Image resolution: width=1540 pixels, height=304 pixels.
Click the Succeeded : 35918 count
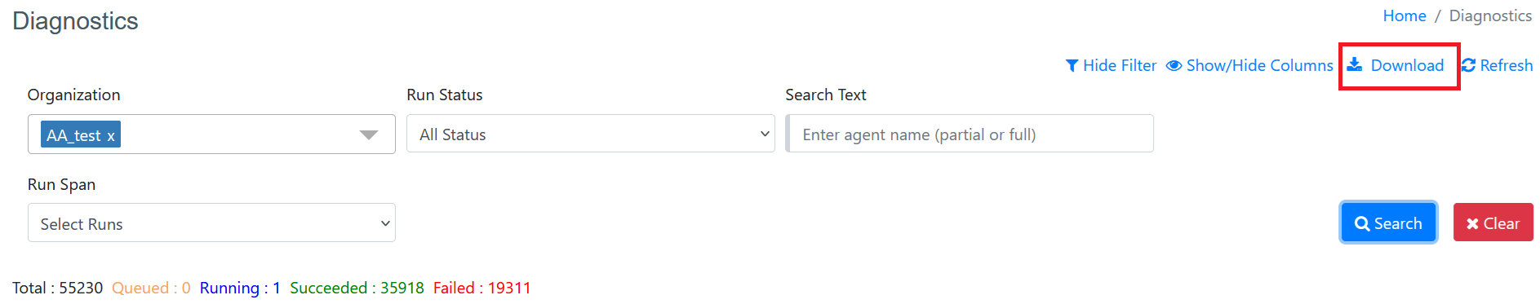coord(357,288)
